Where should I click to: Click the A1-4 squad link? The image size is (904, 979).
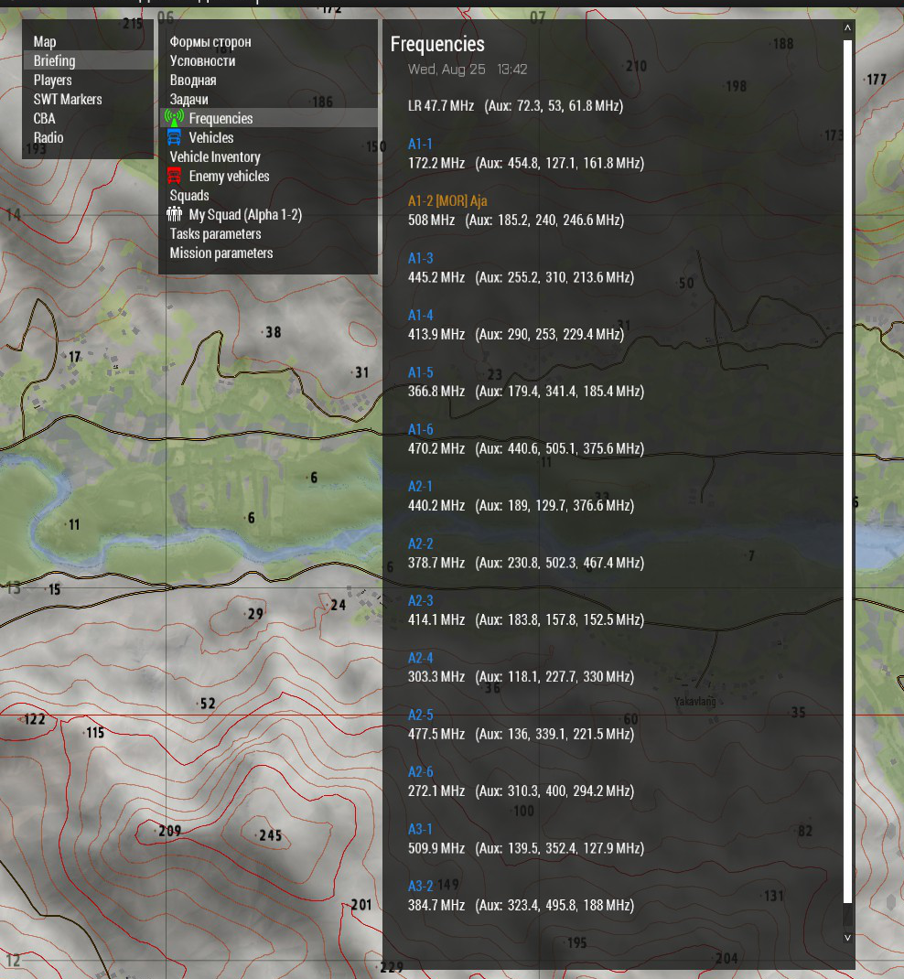421,316
